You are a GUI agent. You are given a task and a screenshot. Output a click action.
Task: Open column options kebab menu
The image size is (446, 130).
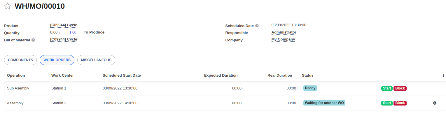click(443, 75)
